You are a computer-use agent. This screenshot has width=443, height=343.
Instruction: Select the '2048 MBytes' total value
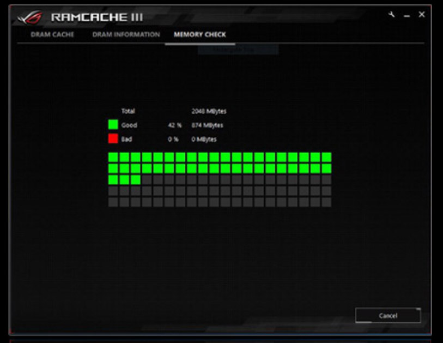(209, 111)
